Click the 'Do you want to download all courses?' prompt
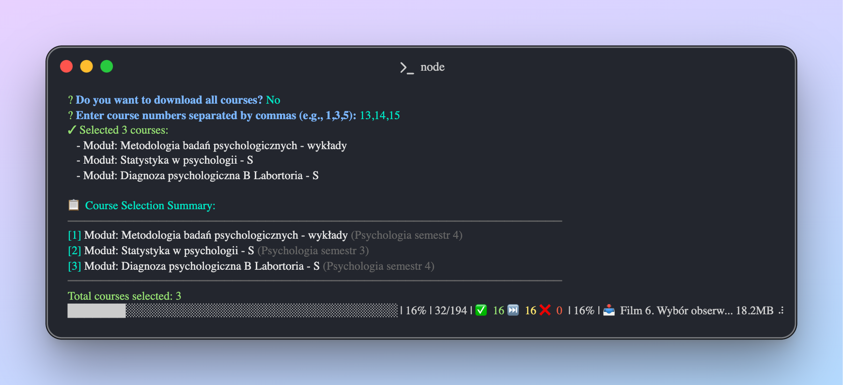The width and height of the screenshot is (843, 385). (169, 100)
